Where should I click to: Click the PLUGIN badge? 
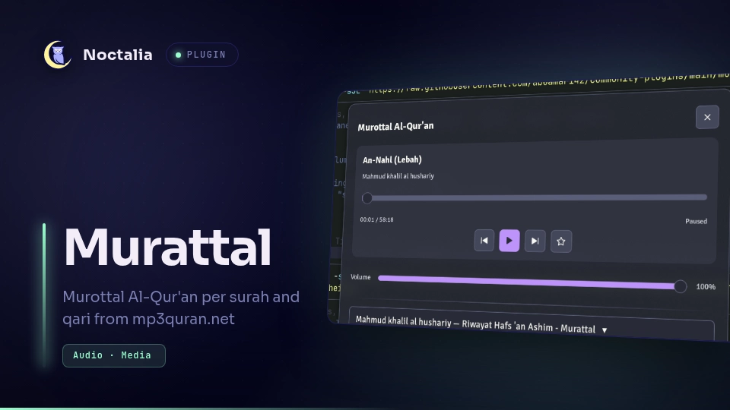(x=202, y=55)
